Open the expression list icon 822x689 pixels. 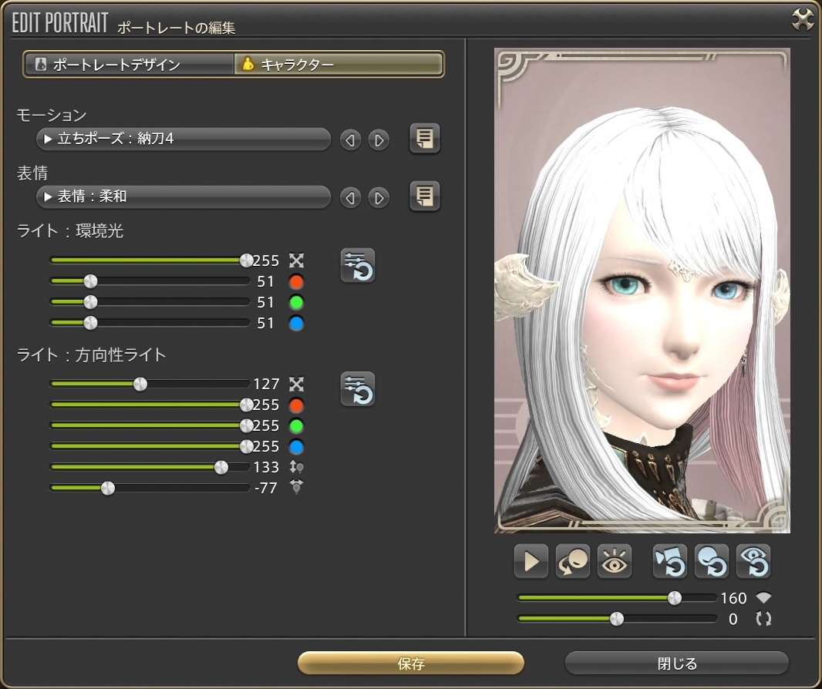tap(424, 197)
